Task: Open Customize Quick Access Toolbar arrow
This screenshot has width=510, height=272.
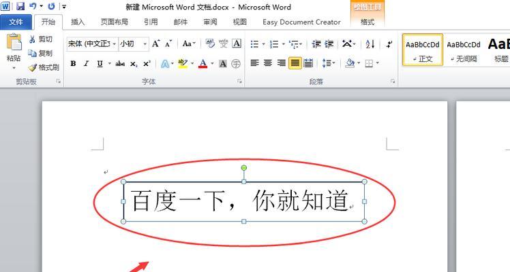Action: click(64, 6)
